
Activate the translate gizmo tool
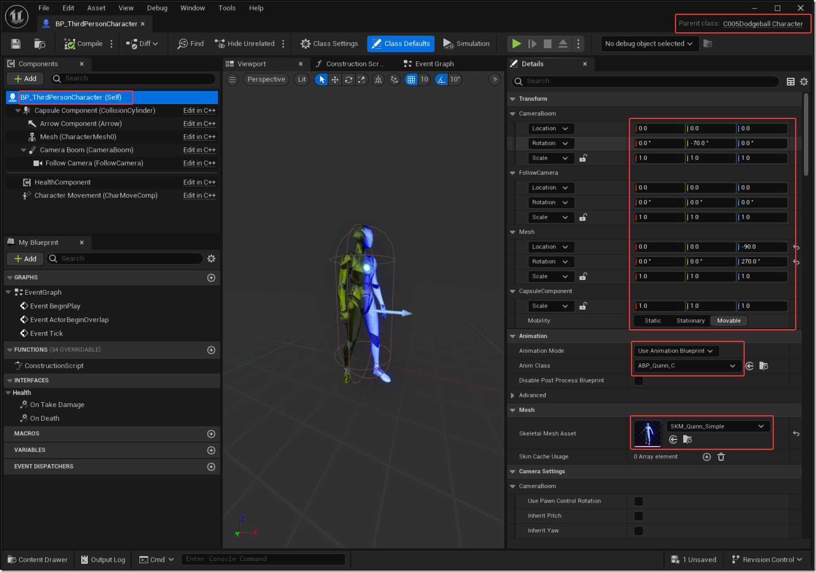335,79
